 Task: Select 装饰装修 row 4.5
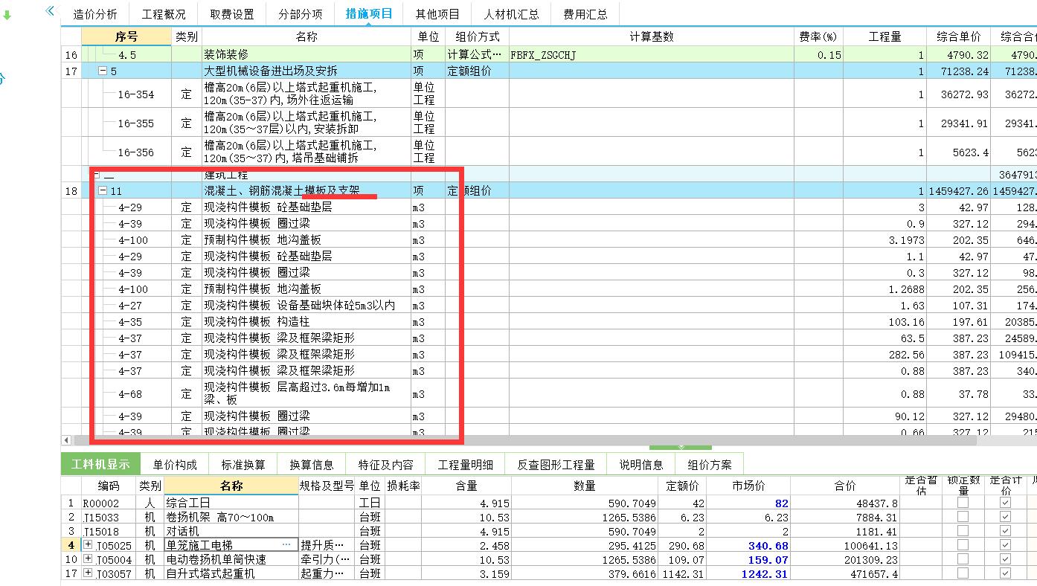[549, 55]
